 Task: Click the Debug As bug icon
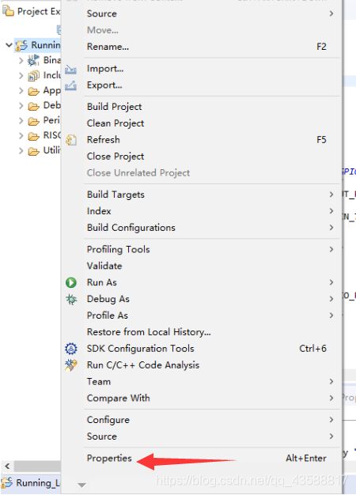pyautogui.click(x=71, y=299)
